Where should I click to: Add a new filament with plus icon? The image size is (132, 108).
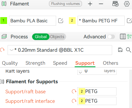90,4
